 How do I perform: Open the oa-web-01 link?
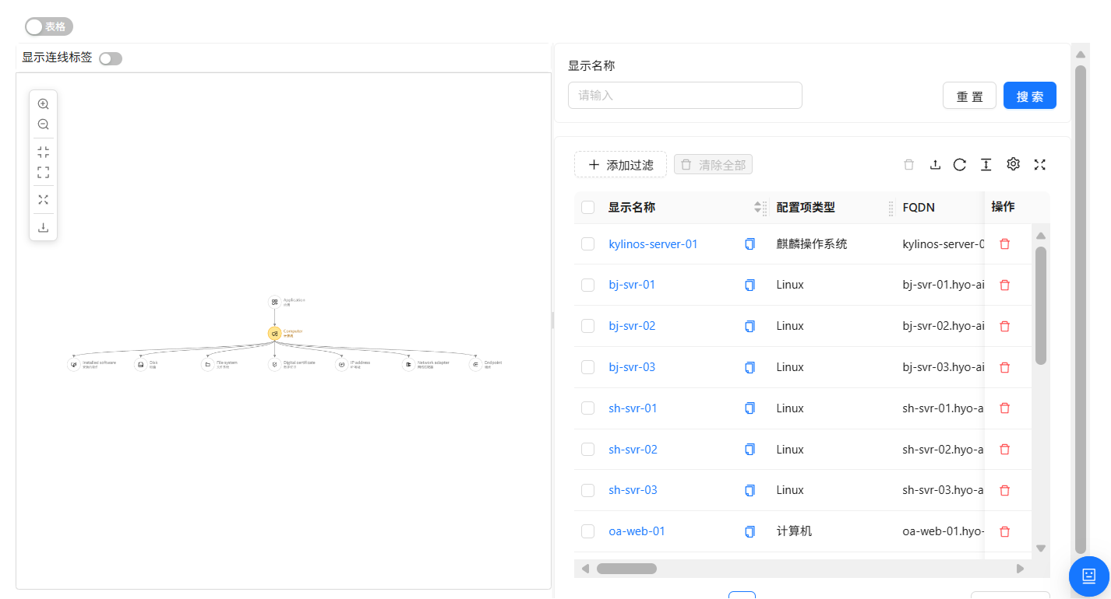tap(637, 531)
